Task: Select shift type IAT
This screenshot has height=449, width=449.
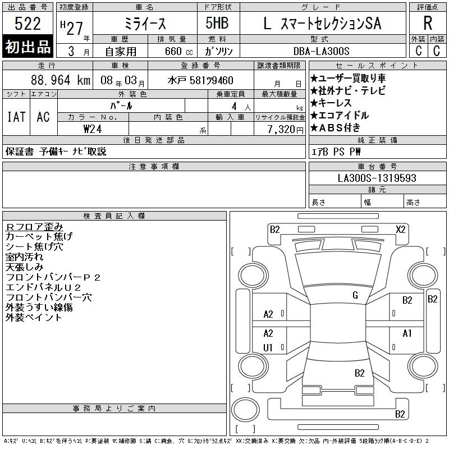Action: 16,117
